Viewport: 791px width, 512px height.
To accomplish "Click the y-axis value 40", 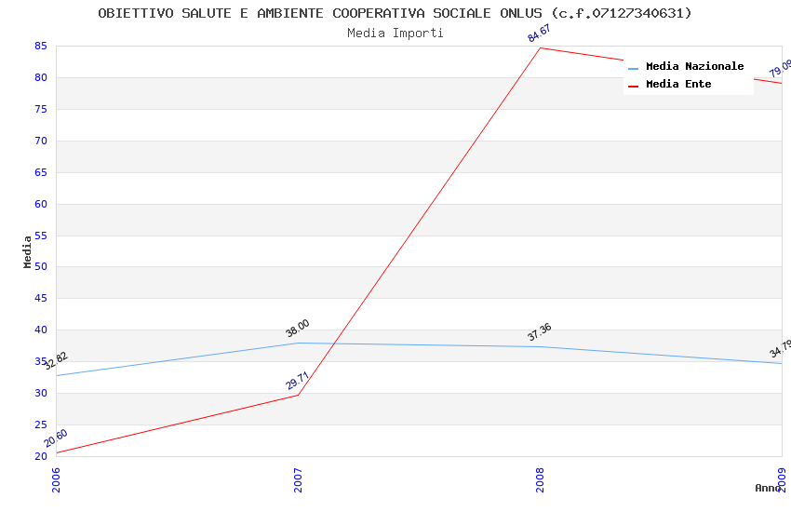I will click(41, 330).
